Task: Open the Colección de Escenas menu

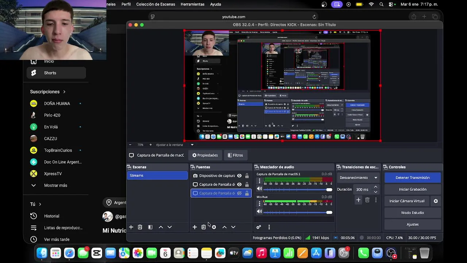Action: tap(156, 4)
